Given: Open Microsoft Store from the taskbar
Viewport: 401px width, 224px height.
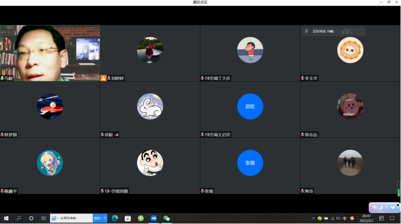Looking at the screenshot, I should pyautogui.click(x=128, y=218).
